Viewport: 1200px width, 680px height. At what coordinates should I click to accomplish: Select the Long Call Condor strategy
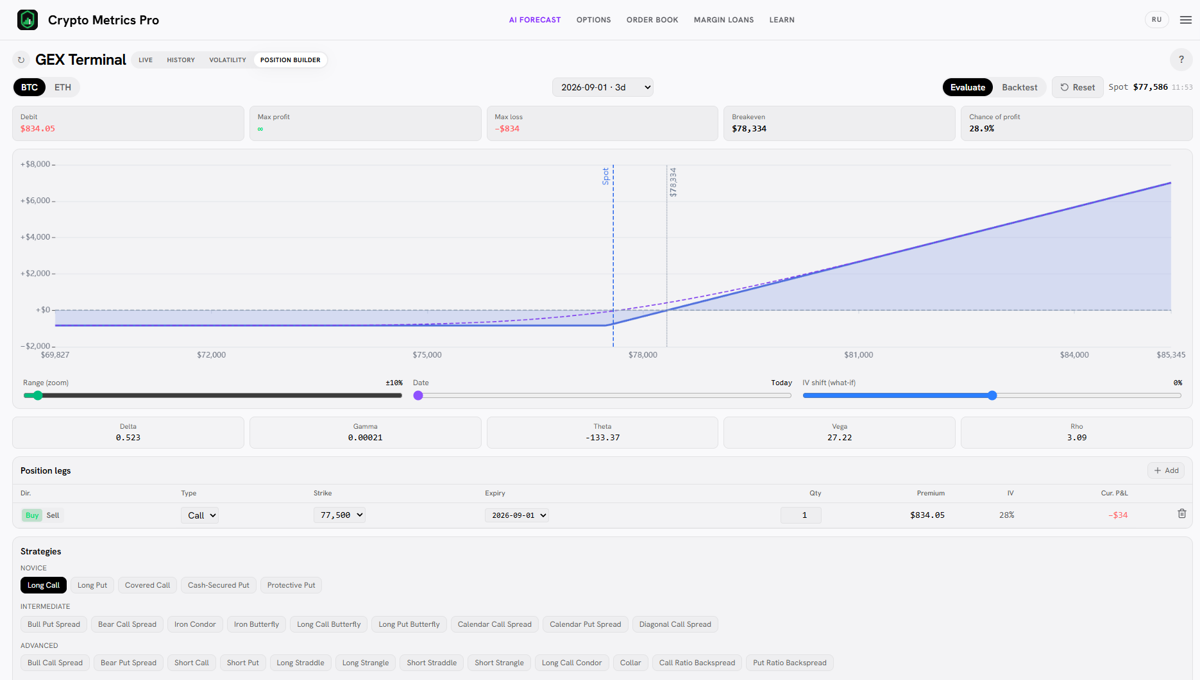point(572,663)
